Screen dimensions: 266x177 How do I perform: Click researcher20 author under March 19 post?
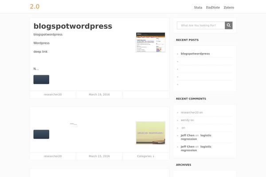coord(53,95)
